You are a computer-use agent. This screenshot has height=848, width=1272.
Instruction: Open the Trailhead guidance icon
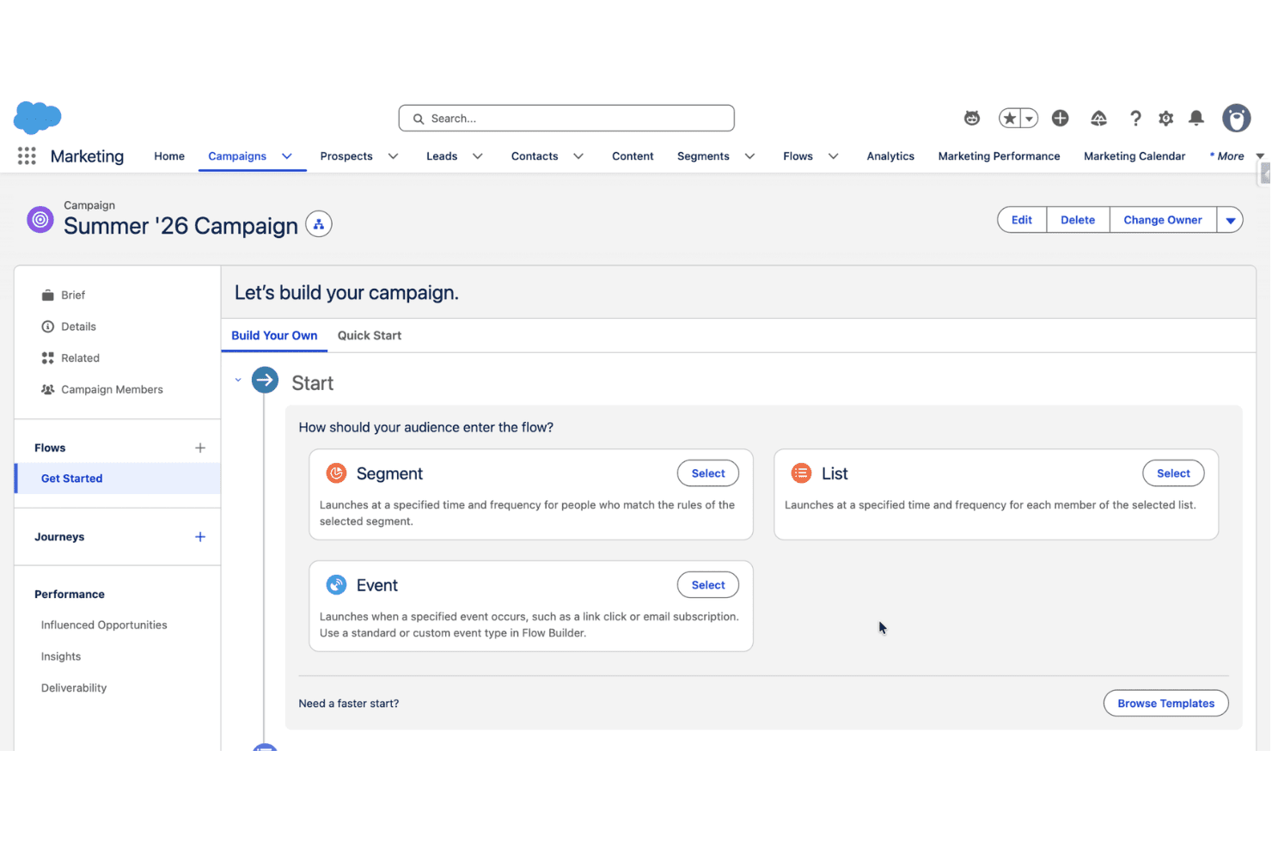click(x=1098, y=119)
